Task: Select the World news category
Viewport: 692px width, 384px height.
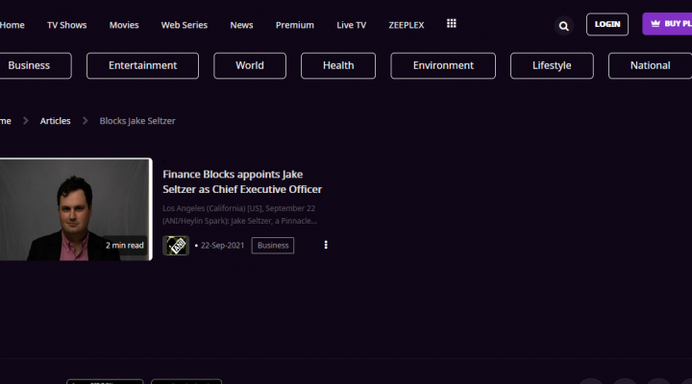Action: [x=250, y=65]
